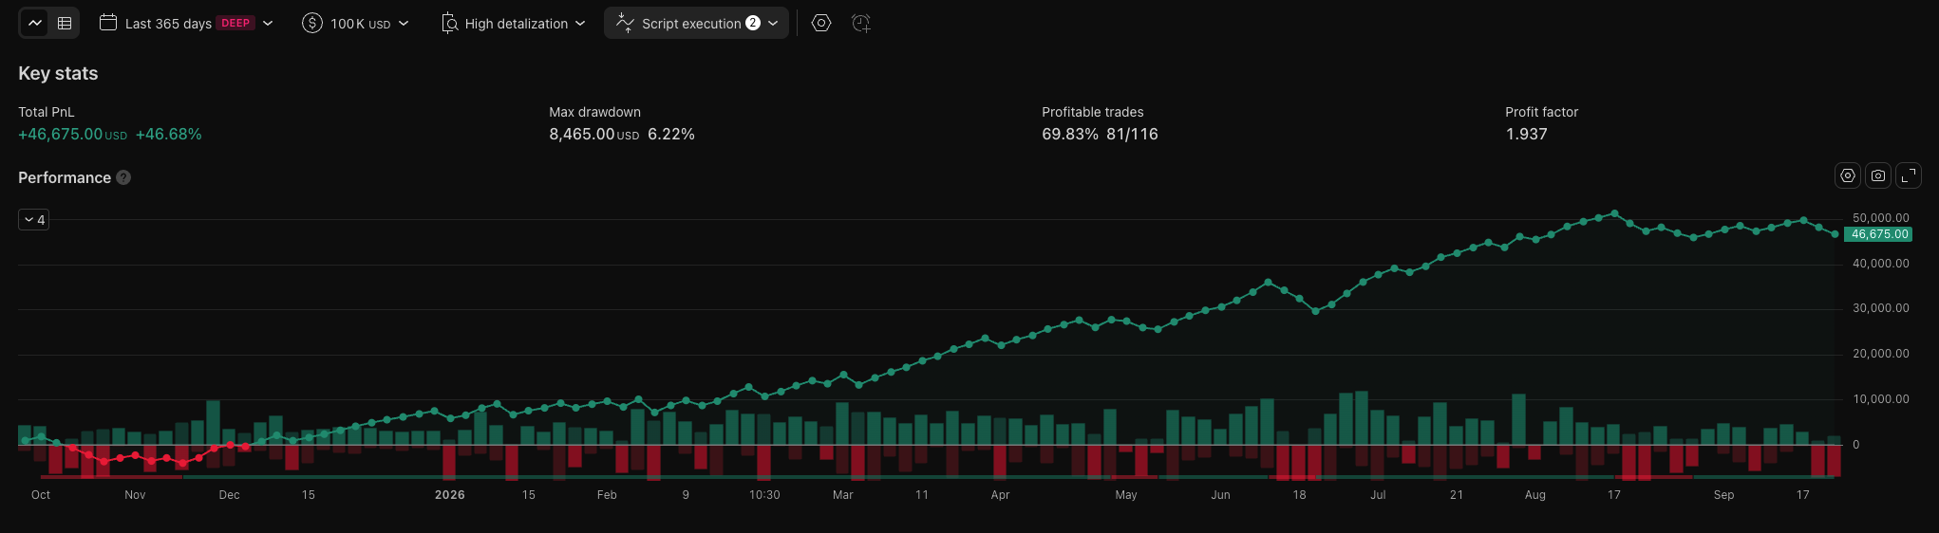The width and height of the screenshot is (1939, 533).
Task: Click the Profitable trades label
Action: tap(1092, 112)
